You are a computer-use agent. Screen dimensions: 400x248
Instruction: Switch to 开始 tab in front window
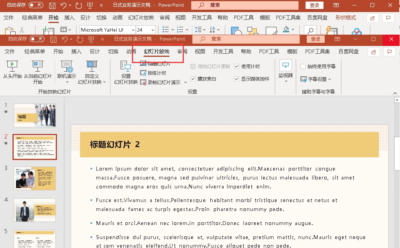click(x=58, y=51)
